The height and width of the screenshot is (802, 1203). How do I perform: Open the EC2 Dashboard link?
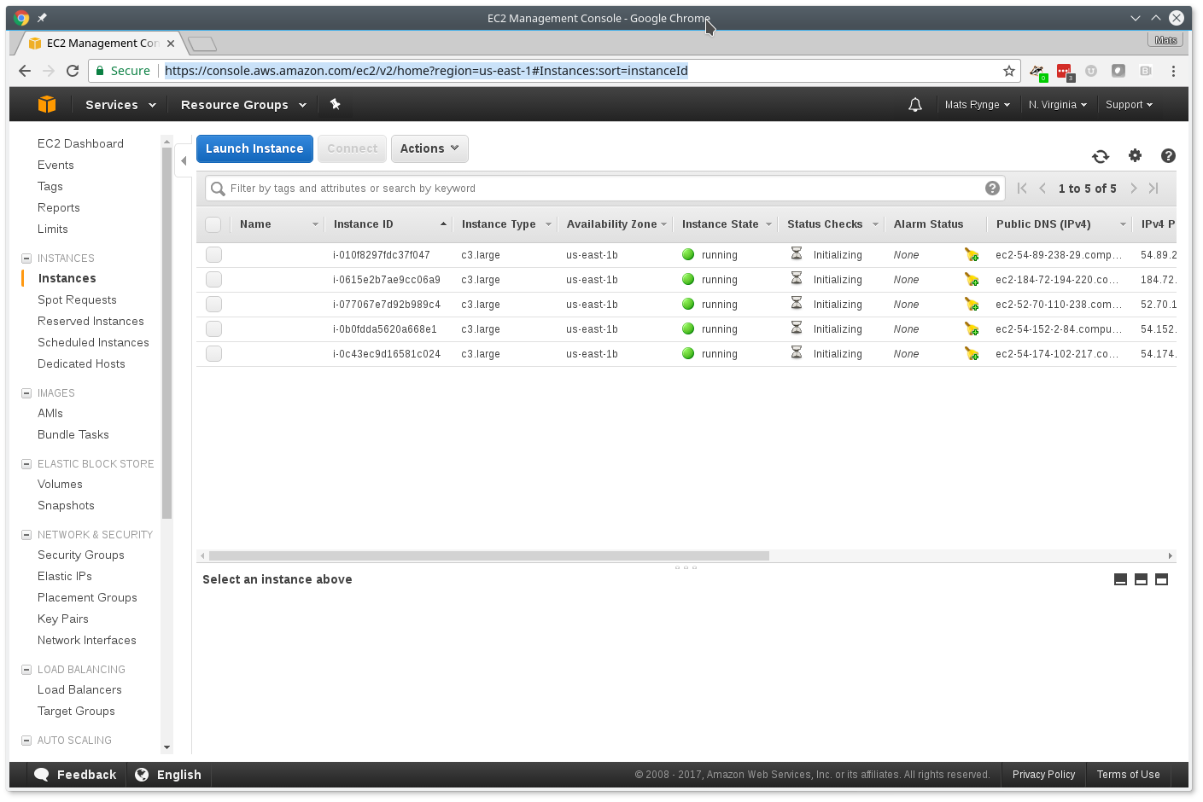80,144
